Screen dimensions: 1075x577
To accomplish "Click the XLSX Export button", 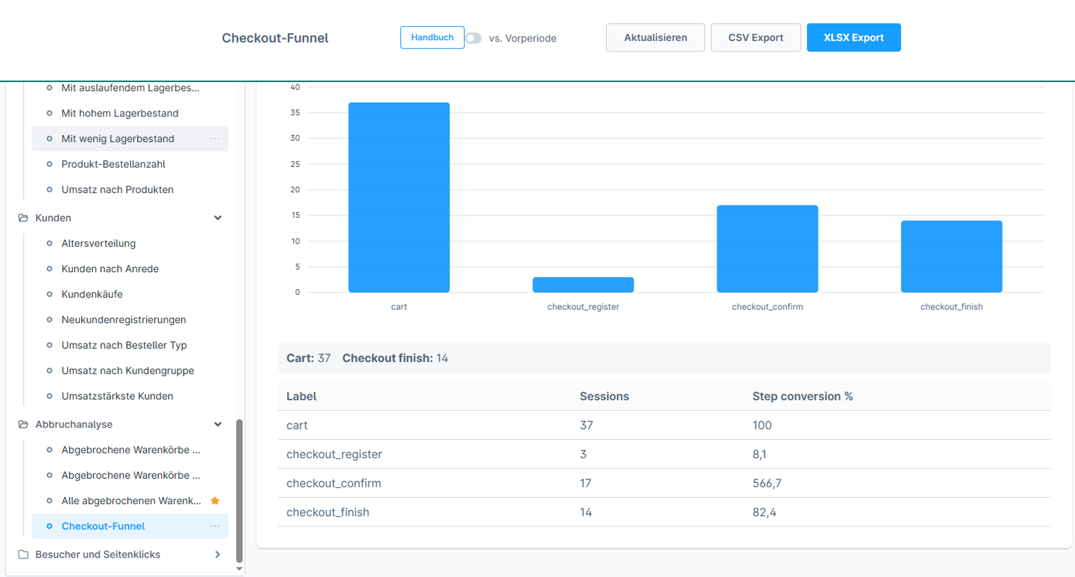I will [854, 37].
